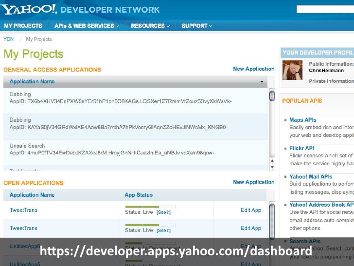Click New Application under Open Applications
Image resolution: width=354 pixels, height=266 pixels.
tap(253, 182)
